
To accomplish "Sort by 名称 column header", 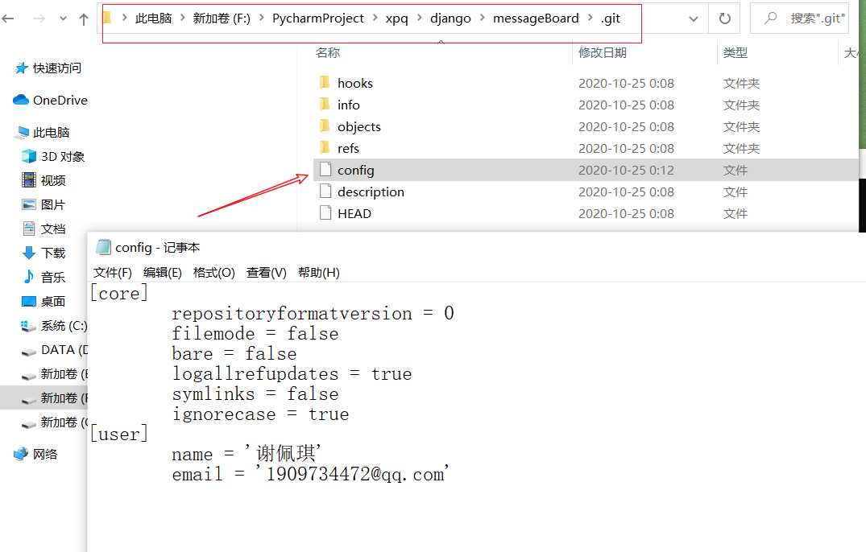I will [x=328, y=52].
